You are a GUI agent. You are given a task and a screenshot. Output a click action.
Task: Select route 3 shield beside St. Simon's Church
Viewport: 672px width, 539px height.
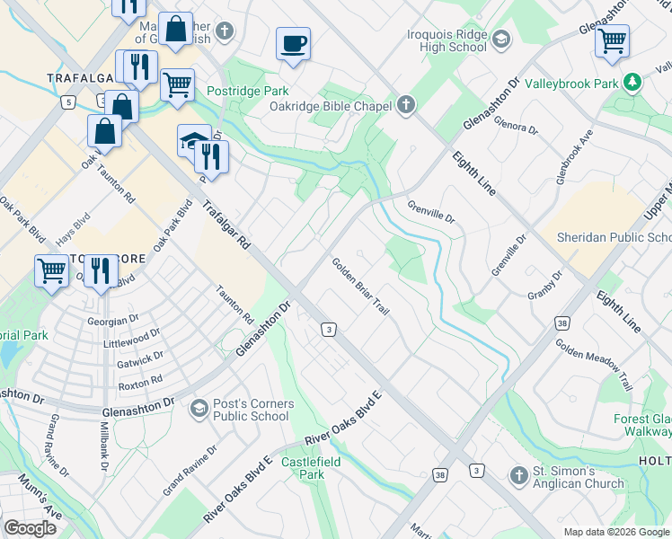476,471
